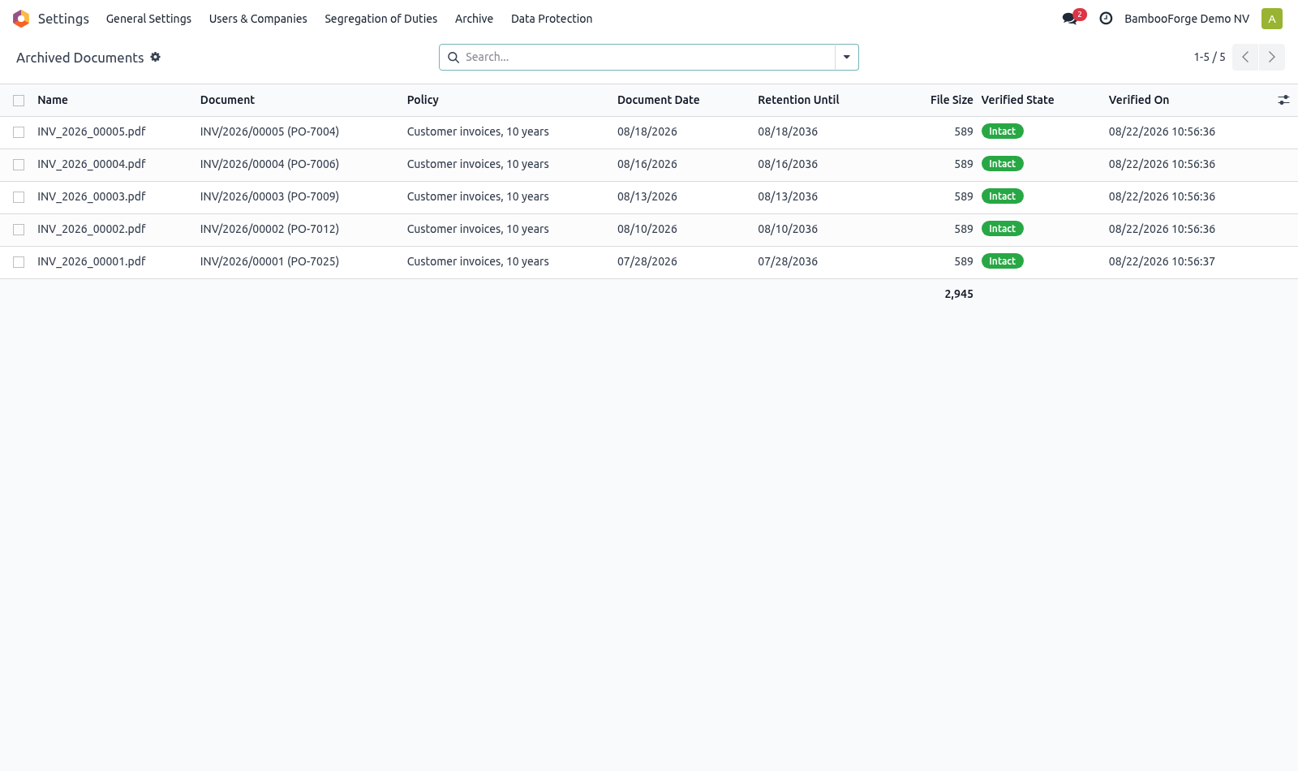1298x771 pixels.
Task: Open the Archive menu
Action: [x=474, y=19]
